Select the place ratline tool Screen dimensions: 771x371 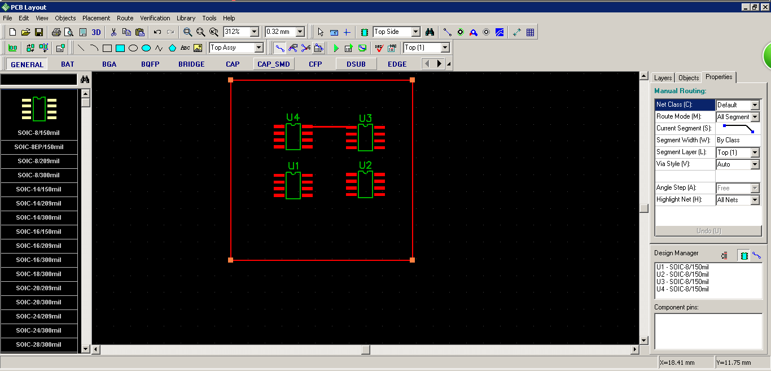[448, 32]
